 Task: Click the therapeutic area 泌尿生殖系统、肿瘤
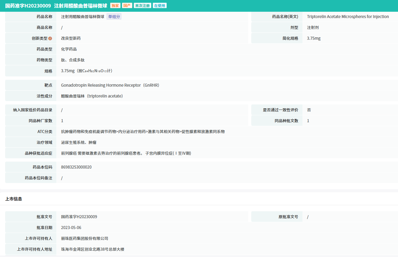(79, 143)
